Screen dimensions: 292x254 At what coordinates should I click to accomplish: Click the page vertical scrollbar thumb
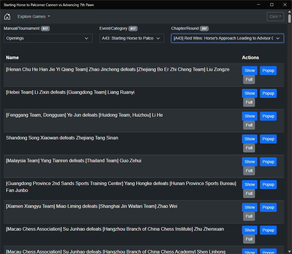coord(289,18)
